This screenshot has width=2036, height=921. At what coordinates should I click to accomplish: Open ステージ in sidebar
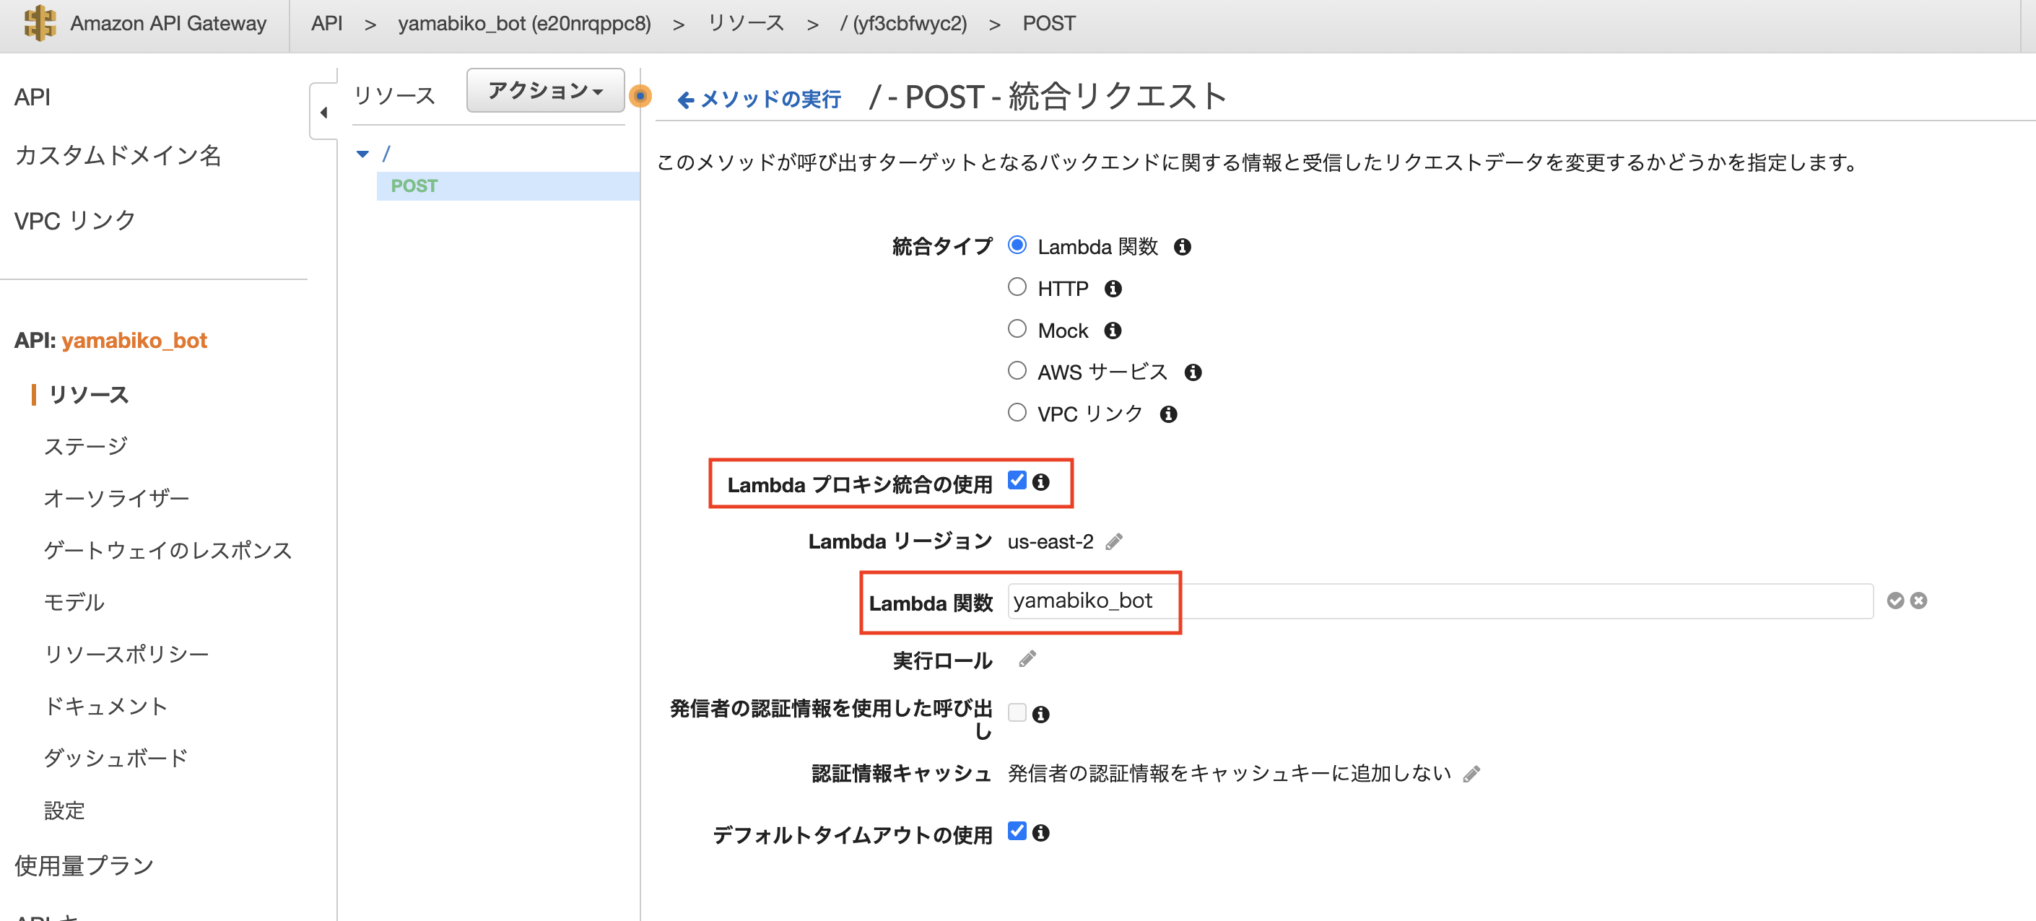click(85, 447)
